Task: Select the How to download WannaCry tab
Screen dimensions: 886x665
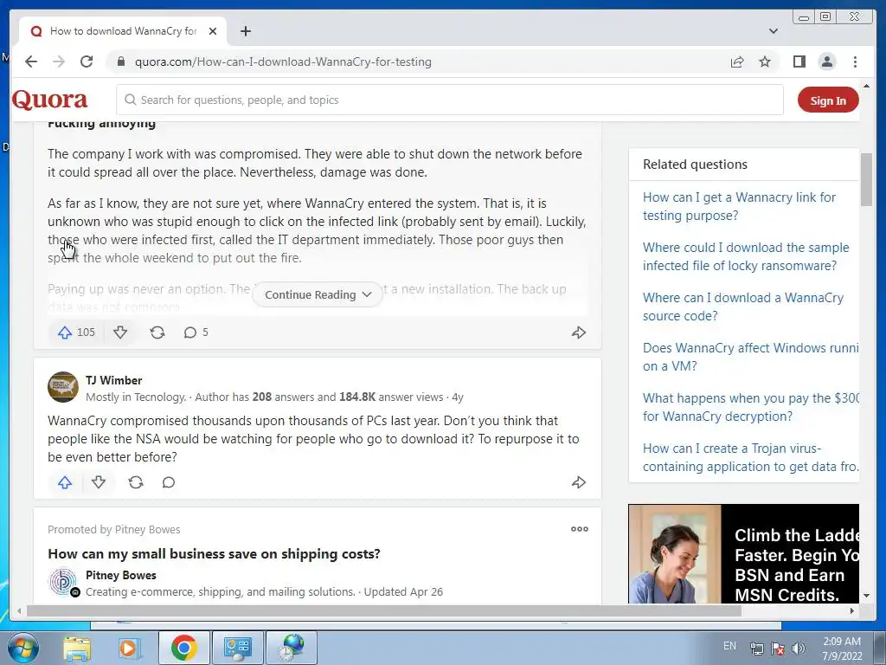Action: [x=123, y=31]
